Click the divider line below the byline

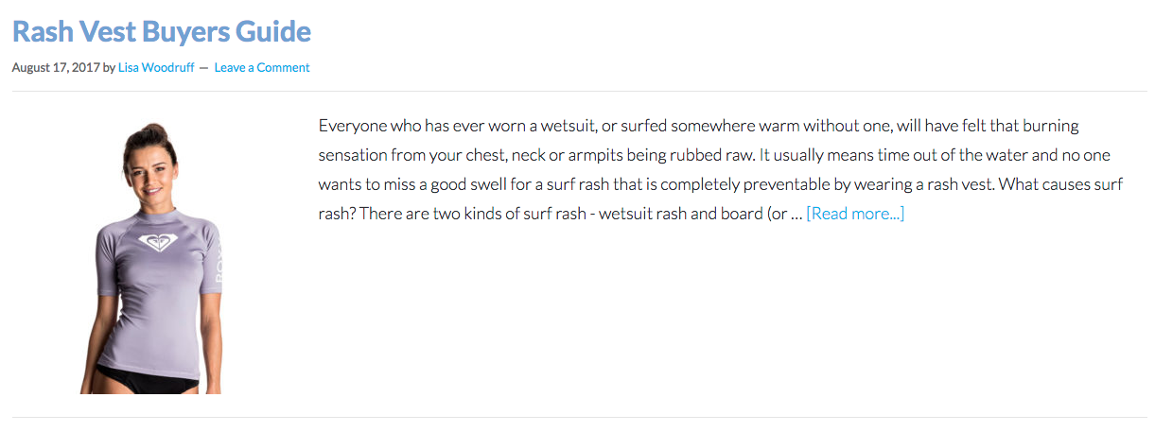(578, 91)
